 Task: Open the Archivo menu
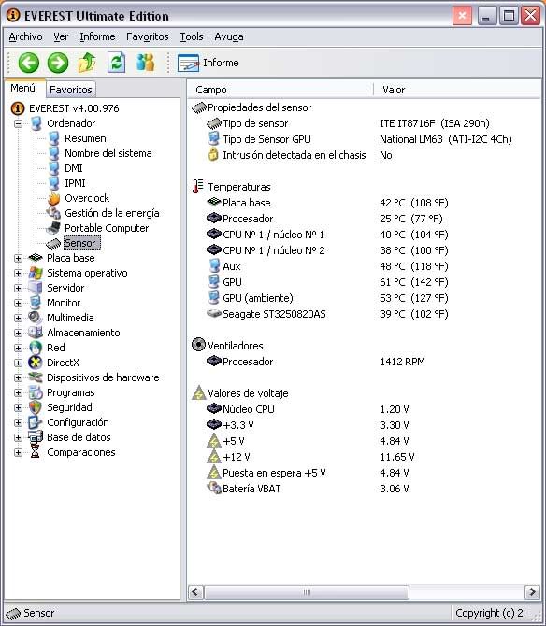point(25,36)
